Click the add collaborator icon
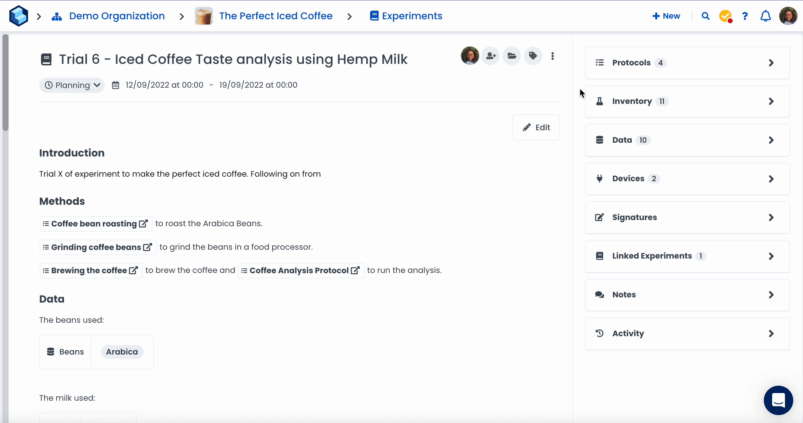 pos(491,56)
